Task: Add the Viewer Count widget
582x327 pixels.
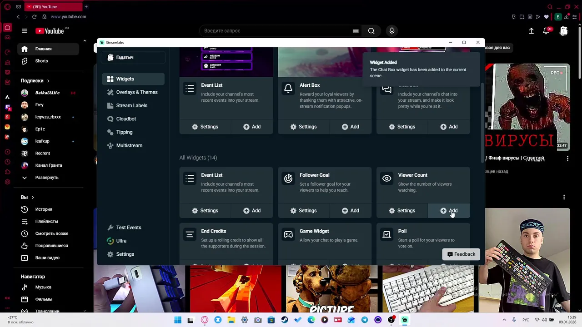Action: pos(449,211)
